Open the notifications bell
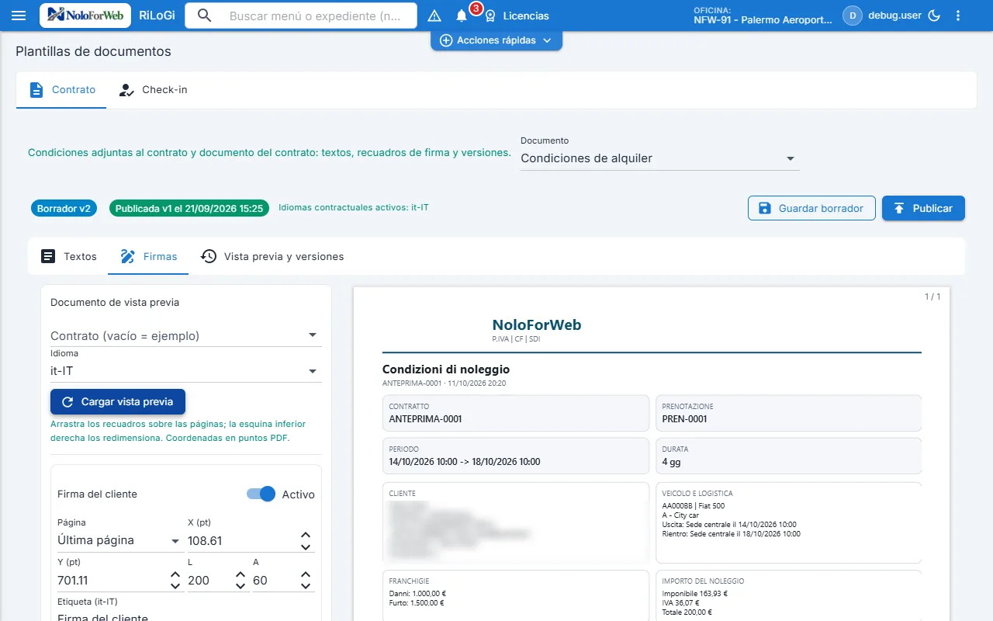 pos(462,16)
